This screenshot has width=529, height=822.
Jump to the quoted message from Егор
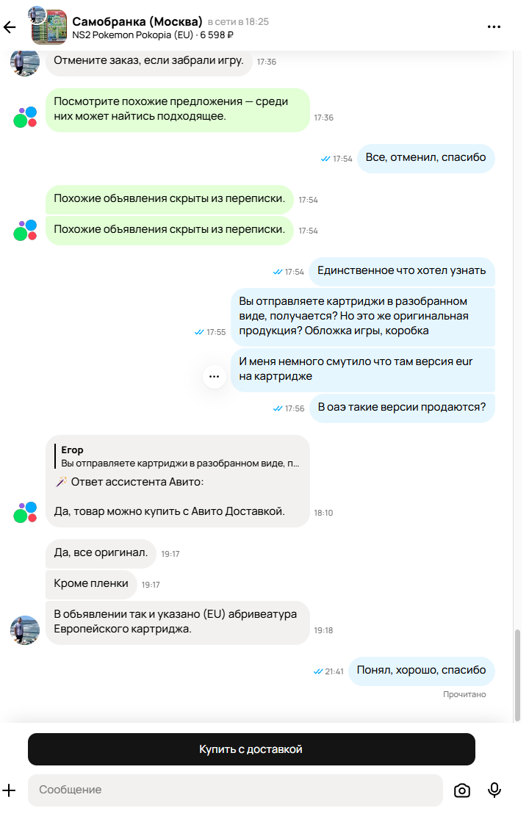tap(178, 457)
